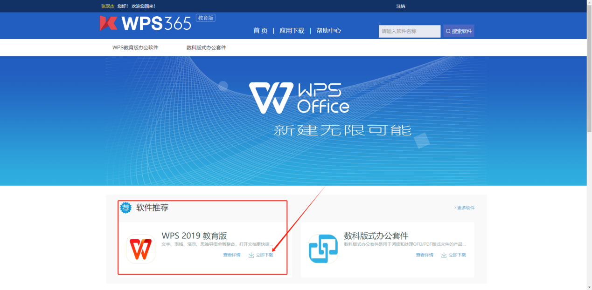
Task: Focus the 请输入软件名称 search field
Action: point(410,31)
